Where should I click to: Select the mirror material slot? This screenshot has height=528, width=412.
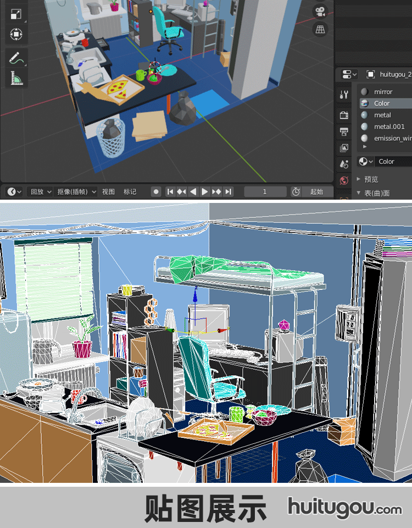click(x=386, y=92)
